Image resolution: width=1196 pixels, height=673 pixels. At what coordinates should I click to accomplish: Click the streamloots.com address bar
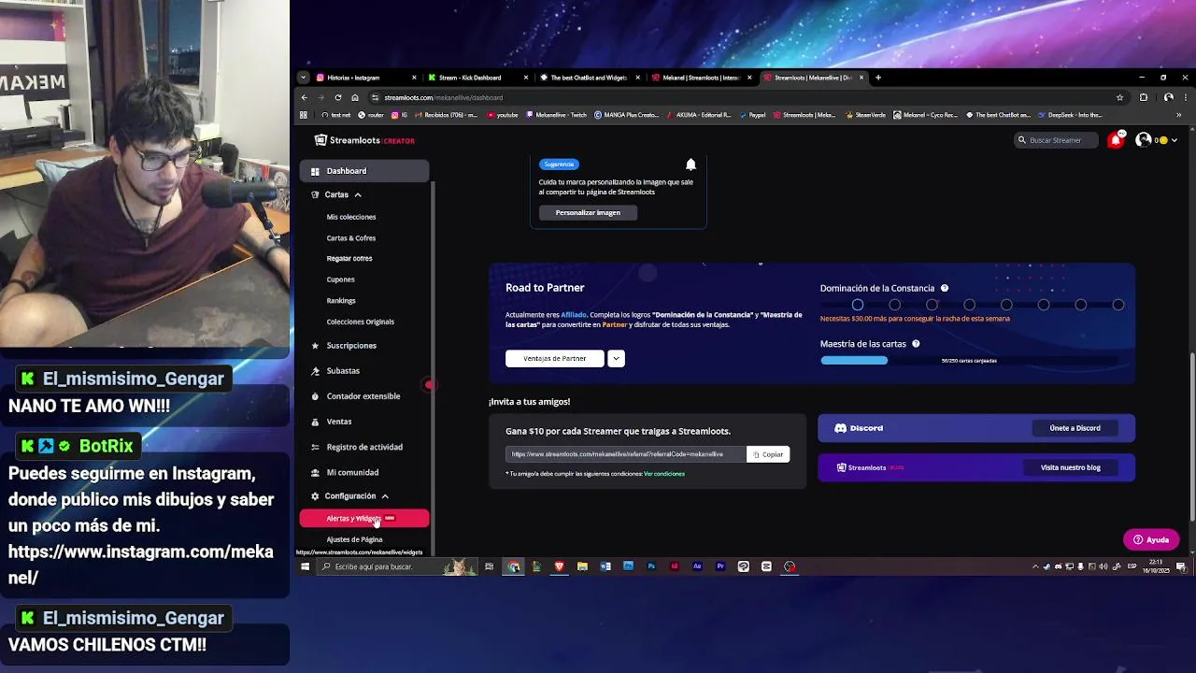(747, 97)
